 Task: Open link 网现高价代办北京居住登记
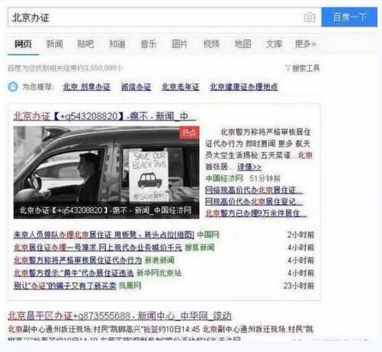click(x=254, y=202)
